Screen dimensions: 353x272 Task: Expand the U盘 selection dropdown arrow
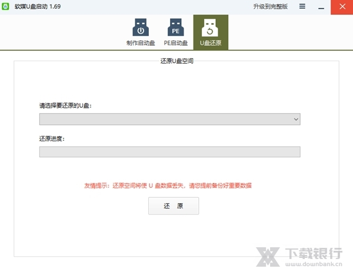click(296, 119)
